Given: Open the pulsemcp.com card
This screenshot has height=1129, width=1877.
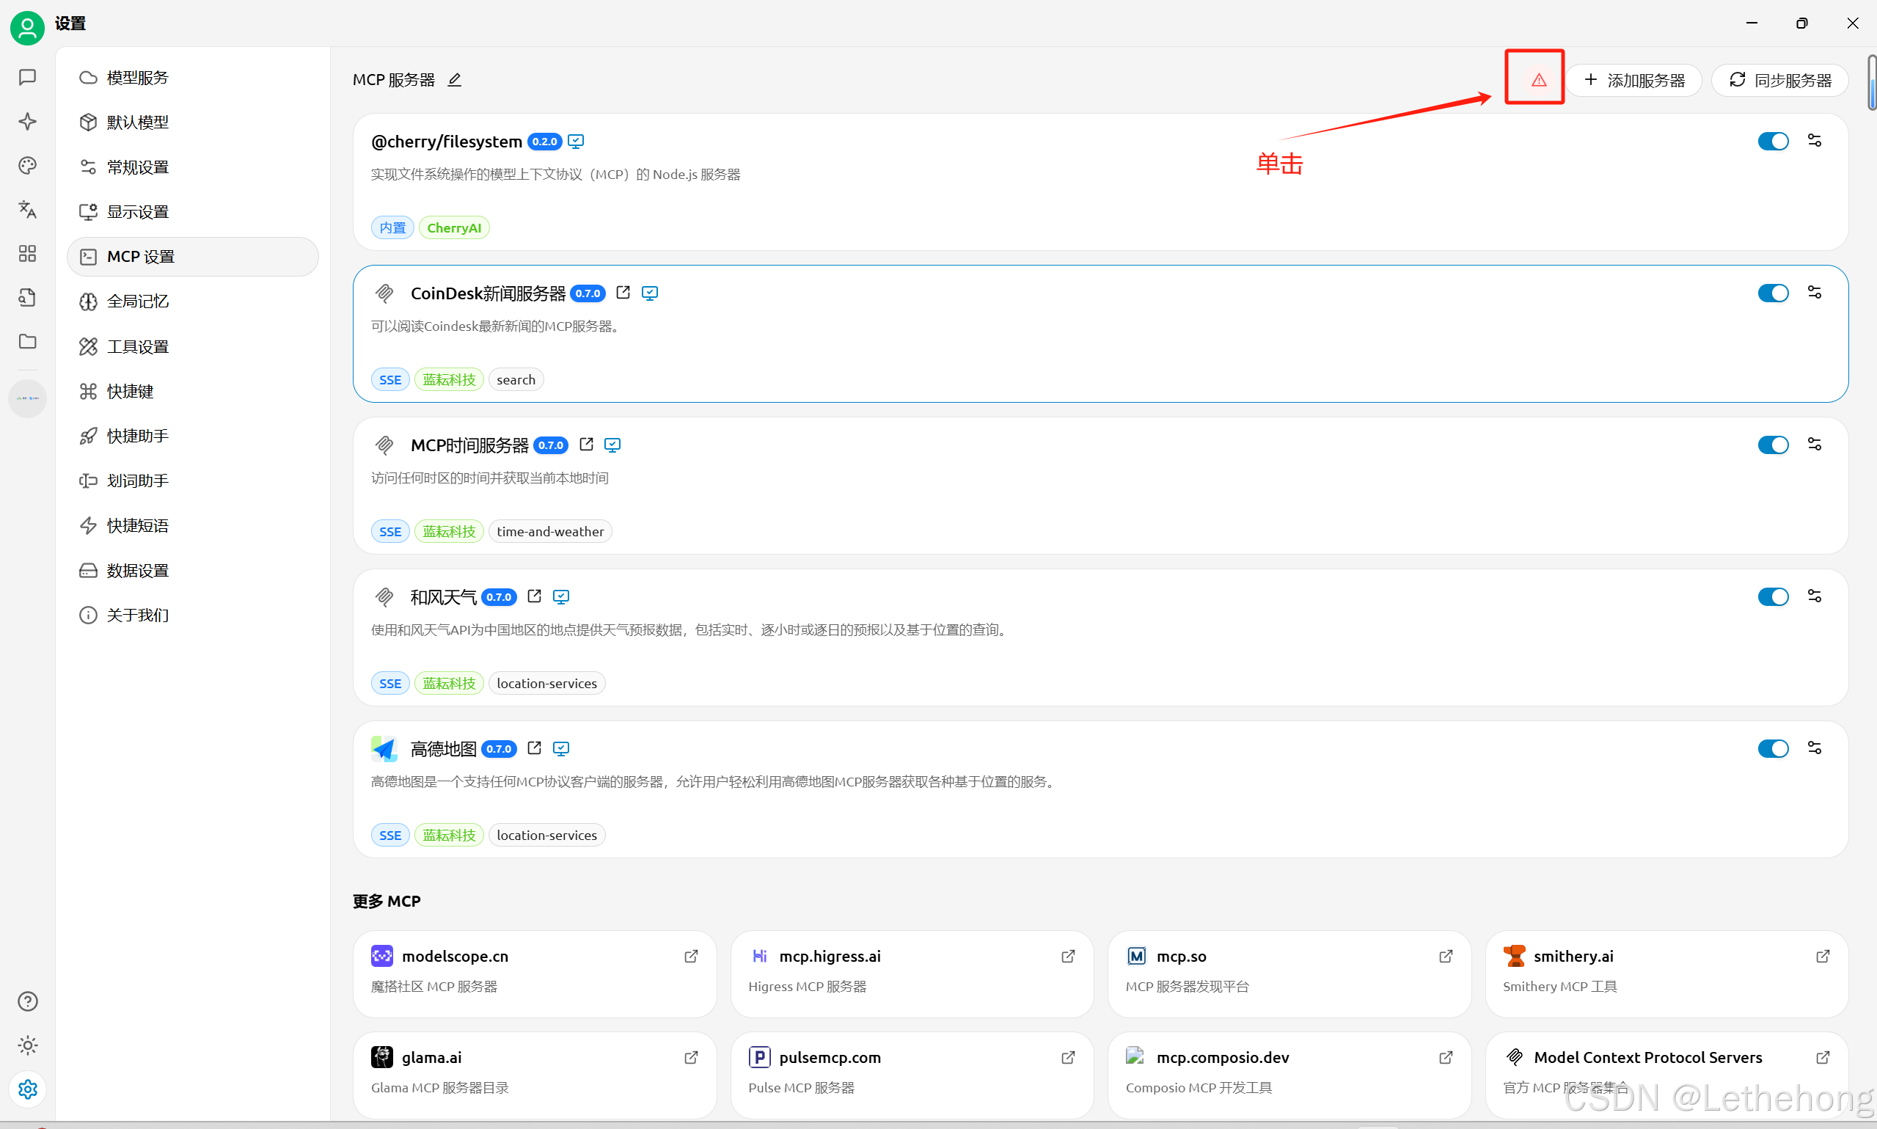Looking at the screenshot, I should coord(912,1075).
